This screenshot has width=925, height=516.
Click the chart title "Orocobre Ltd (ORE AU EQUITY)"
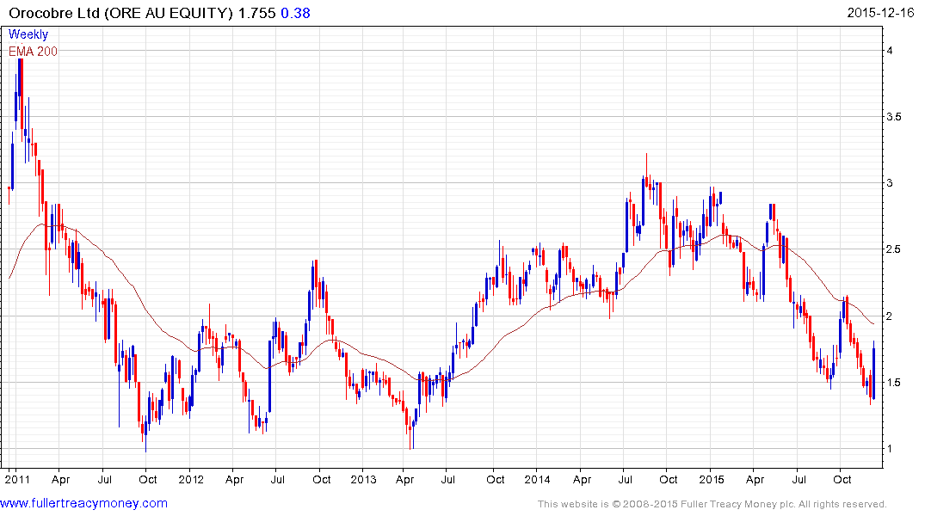(x=121, y=13)
